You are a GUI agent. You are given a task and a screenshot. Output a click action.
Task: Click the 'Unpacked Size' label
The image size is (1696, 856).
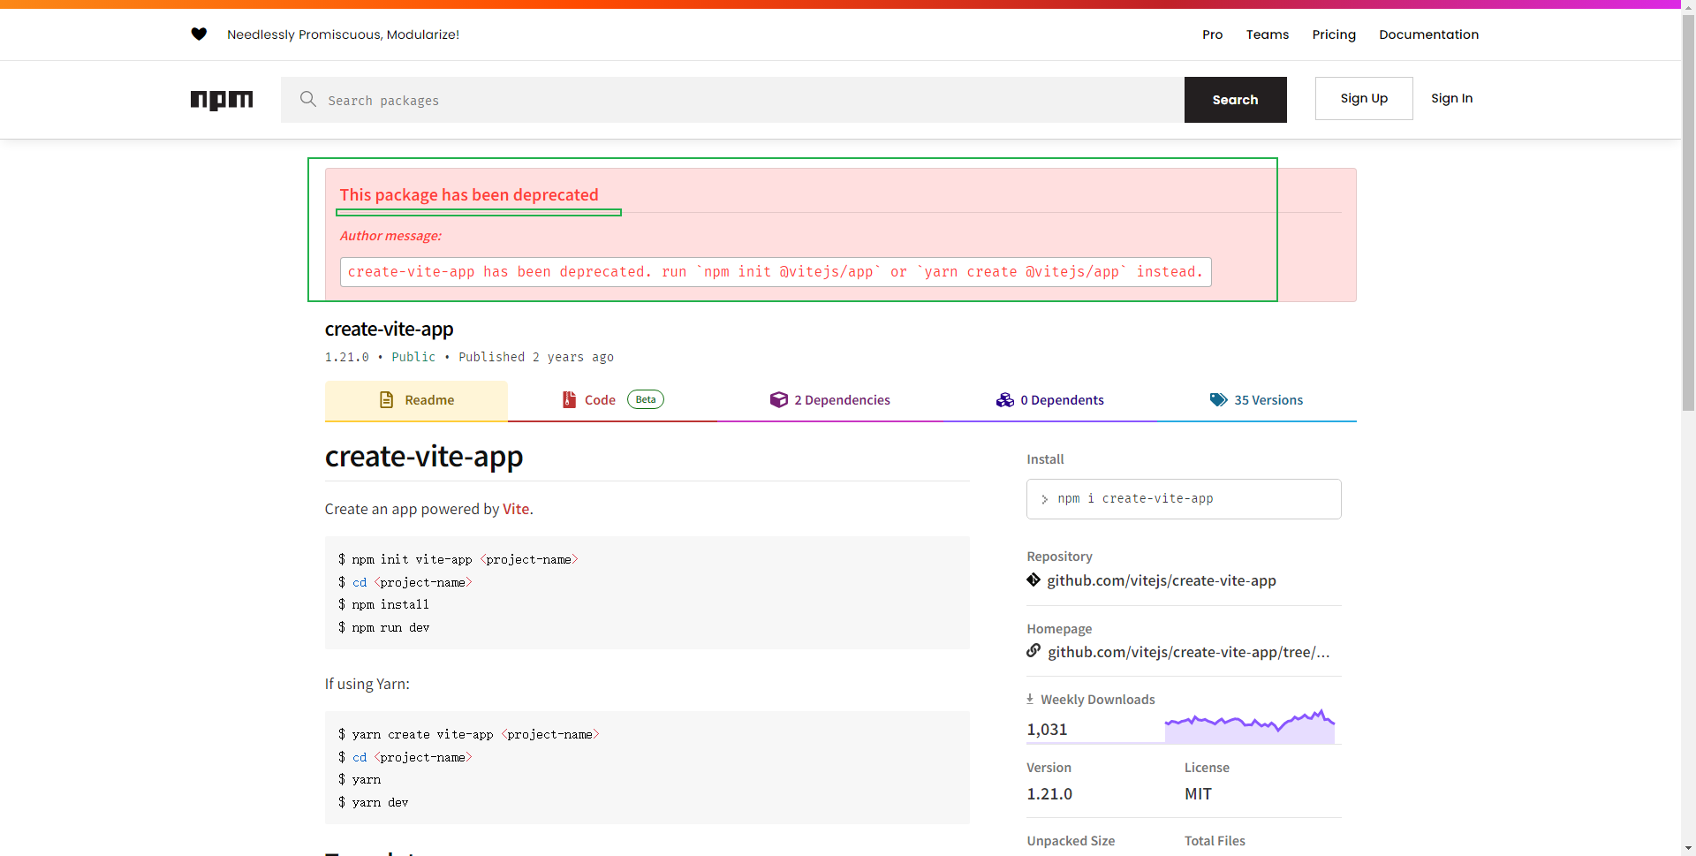[1071, 841]
